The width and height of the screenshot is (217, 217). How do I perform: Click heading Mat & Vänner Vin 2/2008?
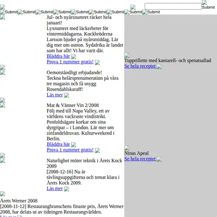click(x=73, y=105)
